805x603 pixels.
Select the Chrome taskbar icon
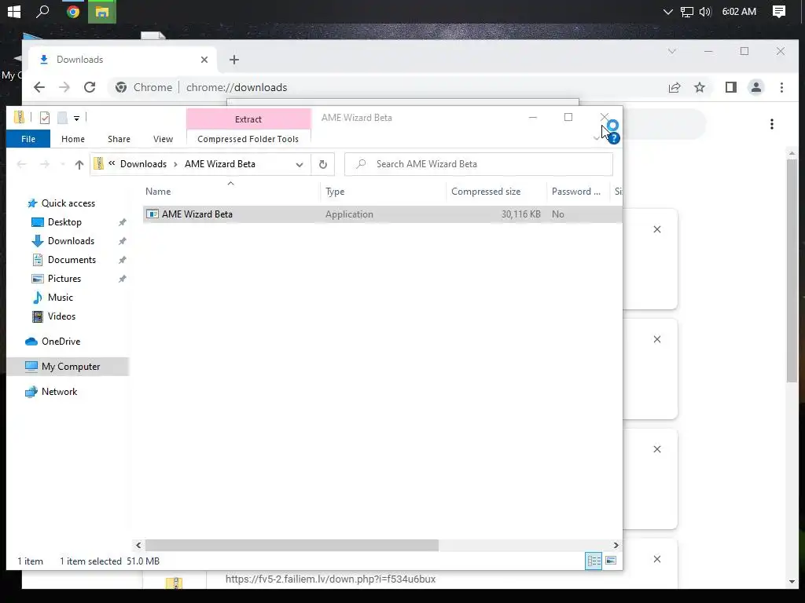point(73,11)
